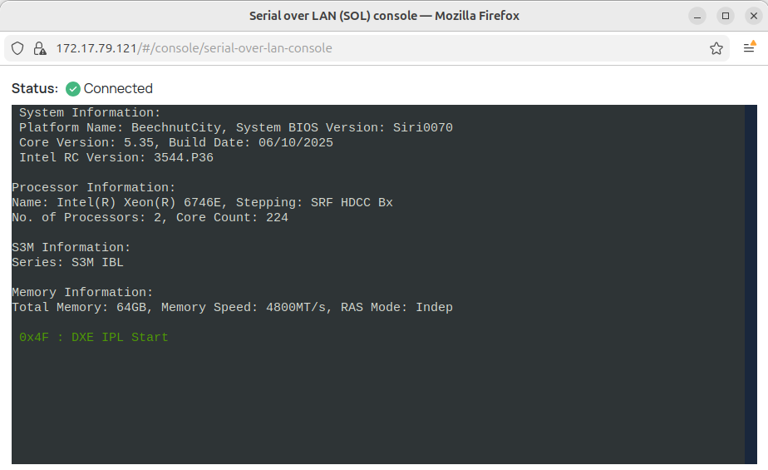Viewport: 768px width, 470px height.
Task: Click the Total Memory 64GB line
Action: 232,307
